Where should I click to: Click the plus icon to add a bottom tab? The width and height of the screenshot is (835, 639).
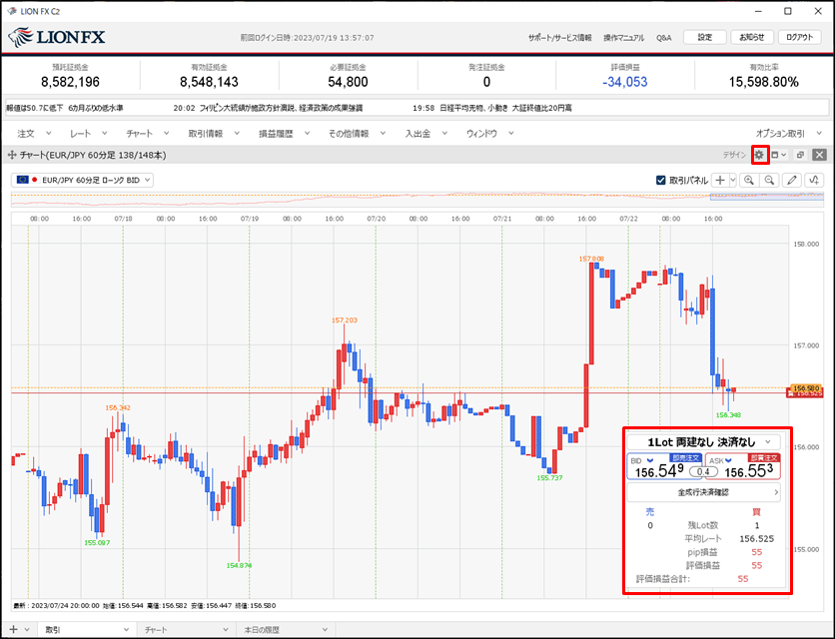[13, 629]
